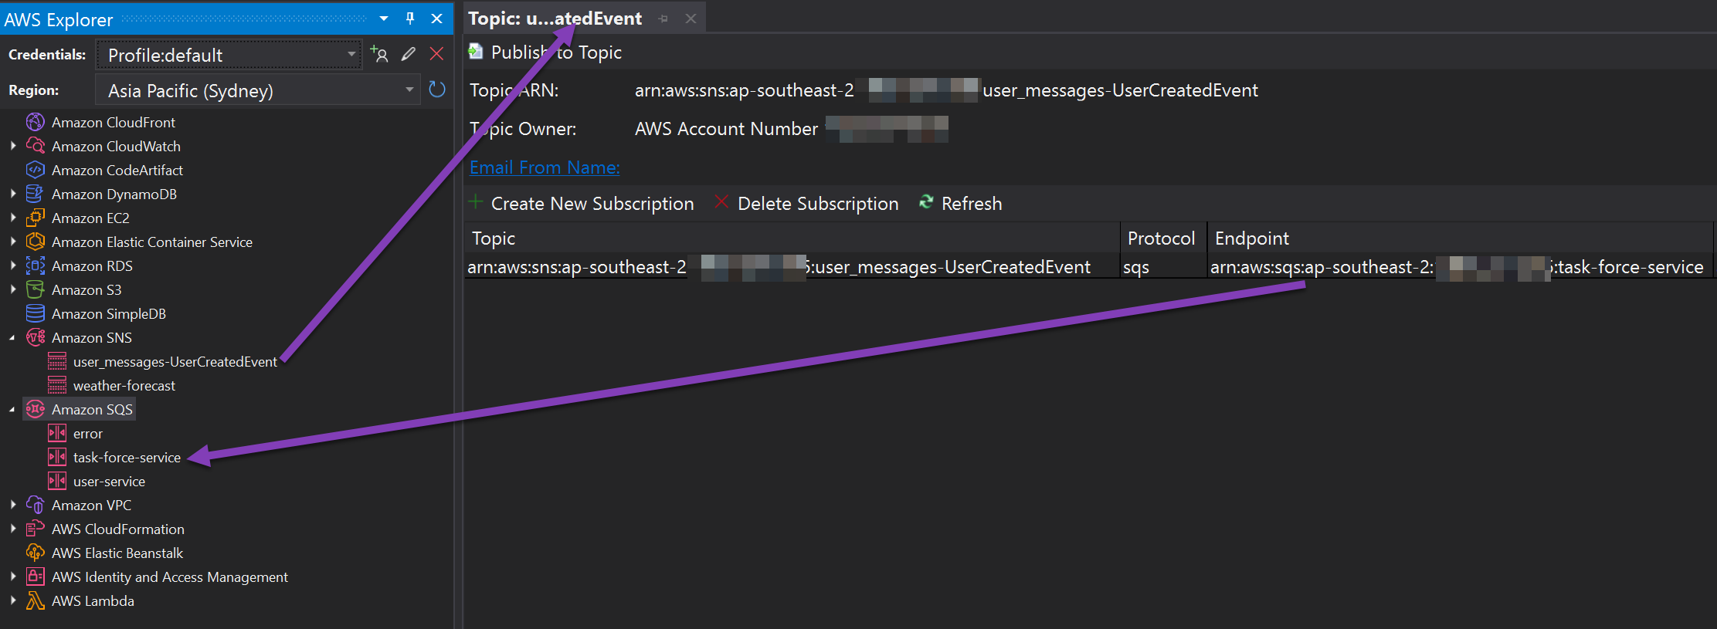Edit the selected credentials profile
The width and height of the screenshot is (1717, 629).
[409, 54]
